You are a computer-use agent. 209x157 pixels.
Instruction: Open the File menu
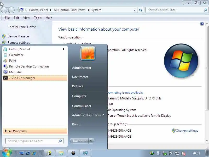click(7, 18)
